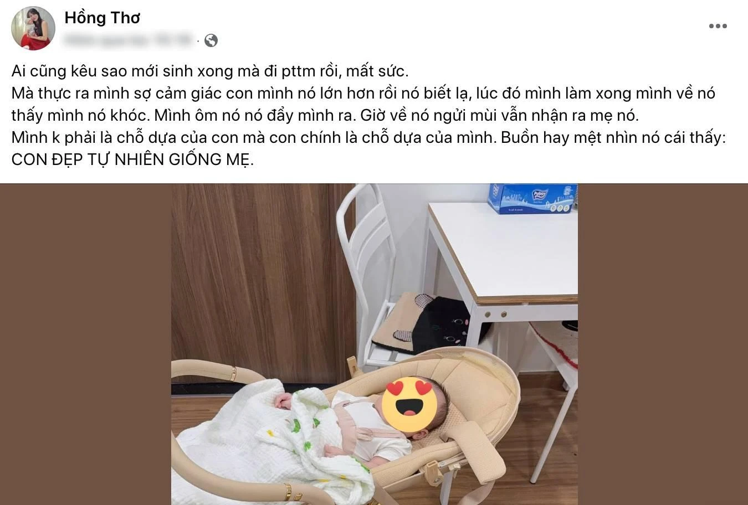Click the beige baby bouncer headrest

477,388
